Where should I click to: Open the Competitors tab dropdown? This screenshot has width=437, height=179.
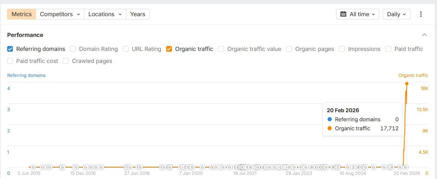click(60, 14)
